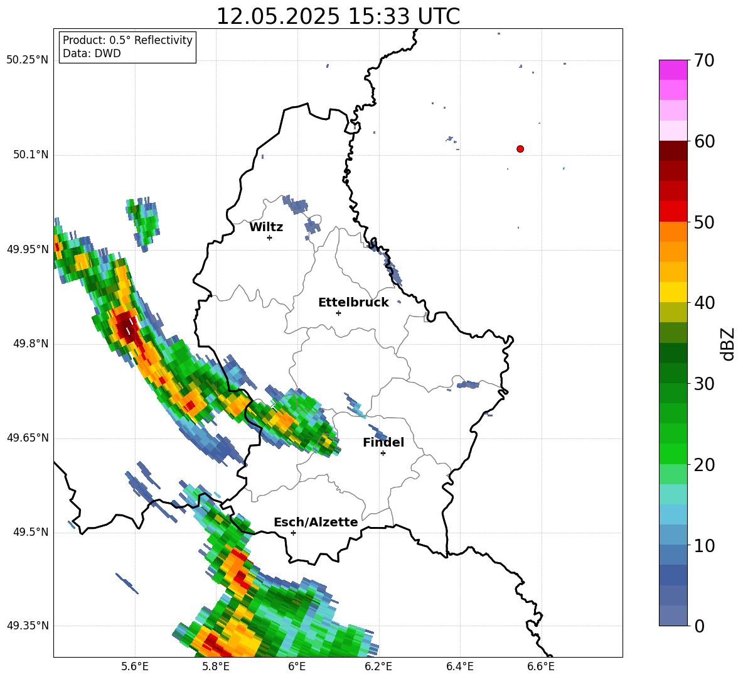Click the 6.6°E longitude label
Viewport: 743px width, 679px height.
[x=541, y=666]
